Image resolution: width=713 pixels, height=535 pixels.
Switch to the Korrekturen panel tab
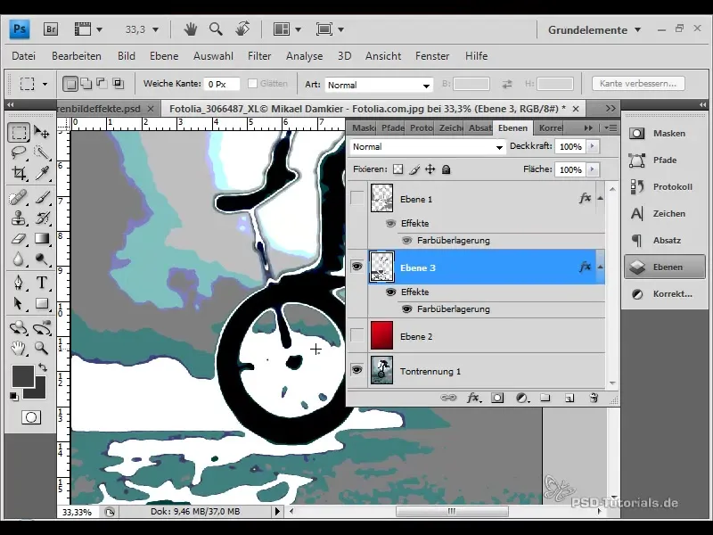click(551, 128)
